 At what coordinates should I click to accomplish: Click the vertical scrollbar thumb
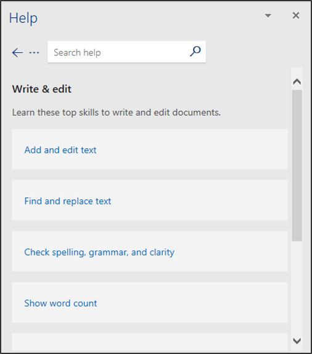[x=297, y=166]
